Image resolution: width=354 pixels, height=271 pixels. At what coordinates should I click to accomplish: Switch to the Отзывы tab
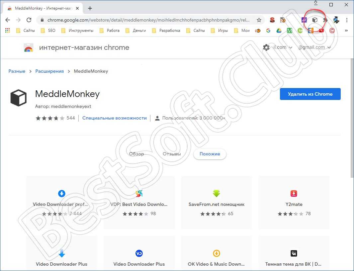172,154
